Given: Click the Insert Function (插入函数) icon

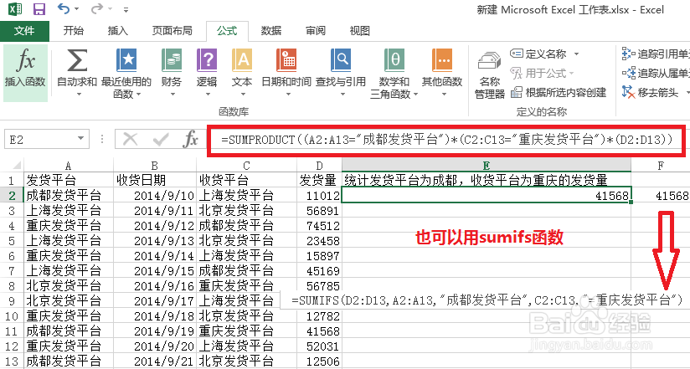Looking at the screenshot, I should pyautogui.click(x=25, y=62).
